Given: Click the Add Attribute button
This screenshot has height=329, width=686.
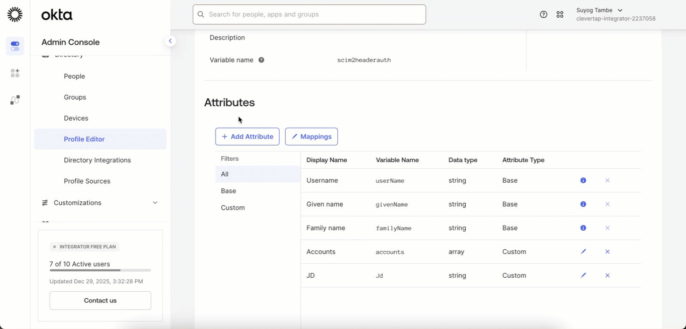Looking at the screenshot, I should pyautogui.click(x=247, y=137).
